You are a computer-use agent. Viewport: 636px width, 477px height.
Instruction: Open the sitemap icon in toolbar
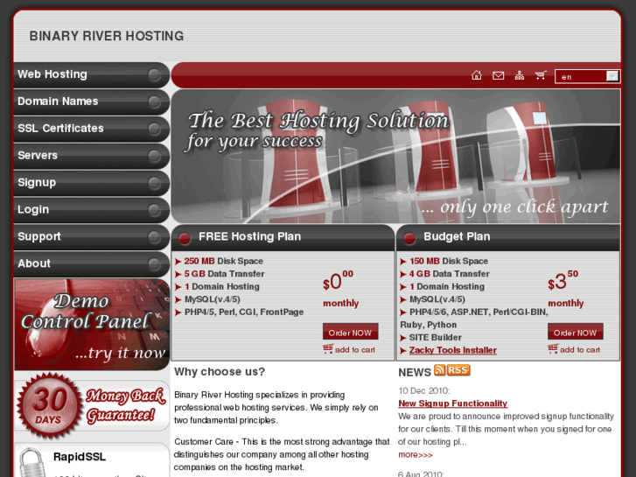pos(519,75)
